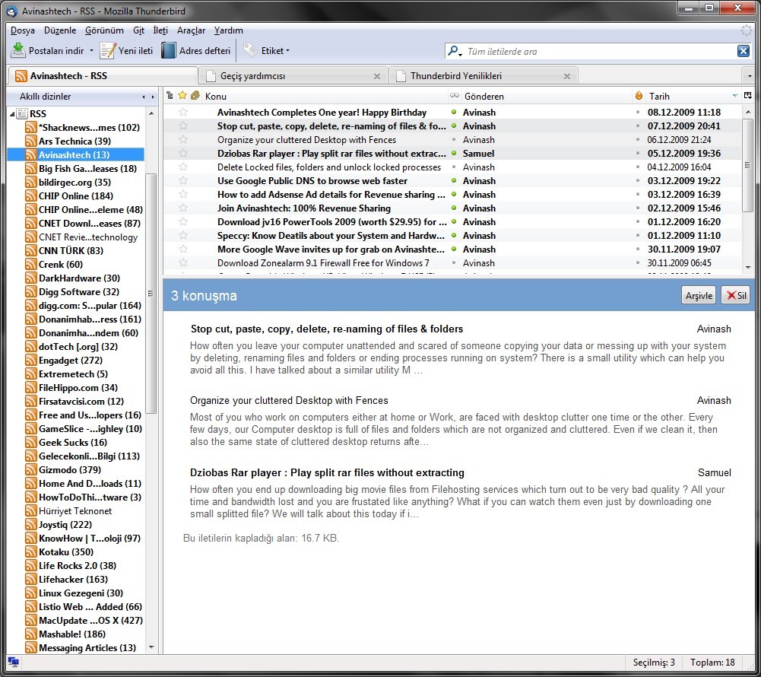Click the Joystiq feed icon
The height and width of the screenshot is (677, 761).
[31, 525]
